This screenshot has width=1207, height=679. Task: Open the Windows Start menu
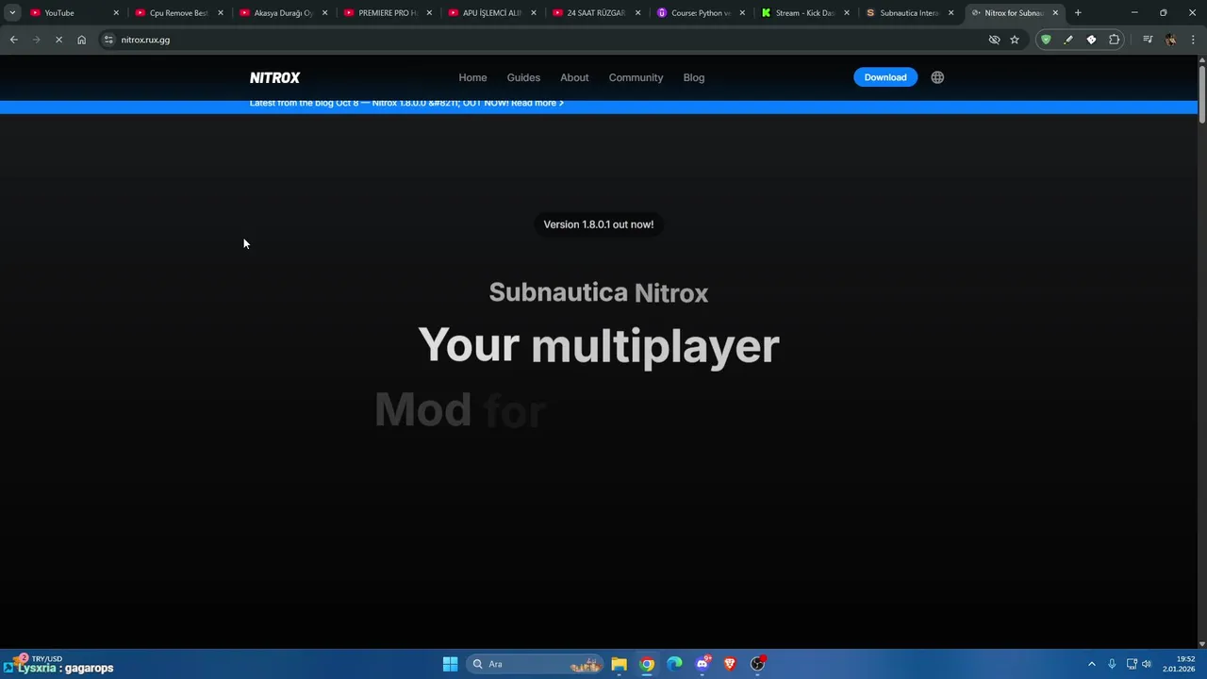[x=450, y=664]
